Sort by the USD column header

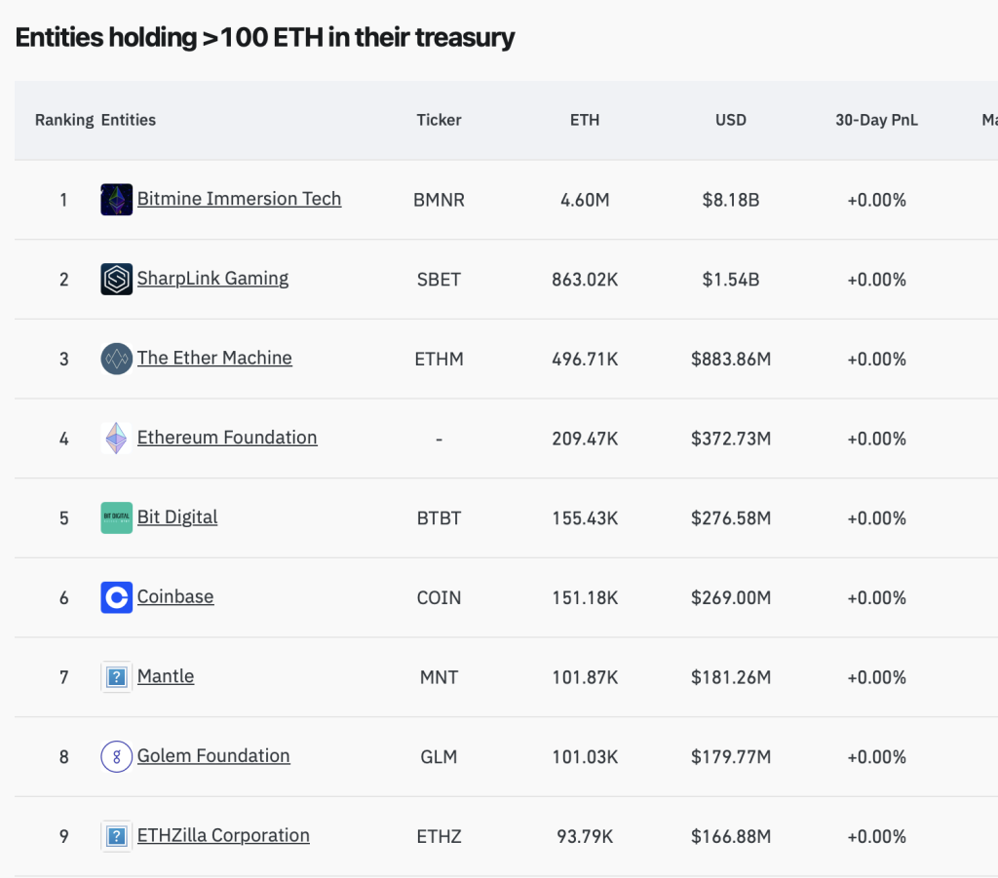[731, 120]
